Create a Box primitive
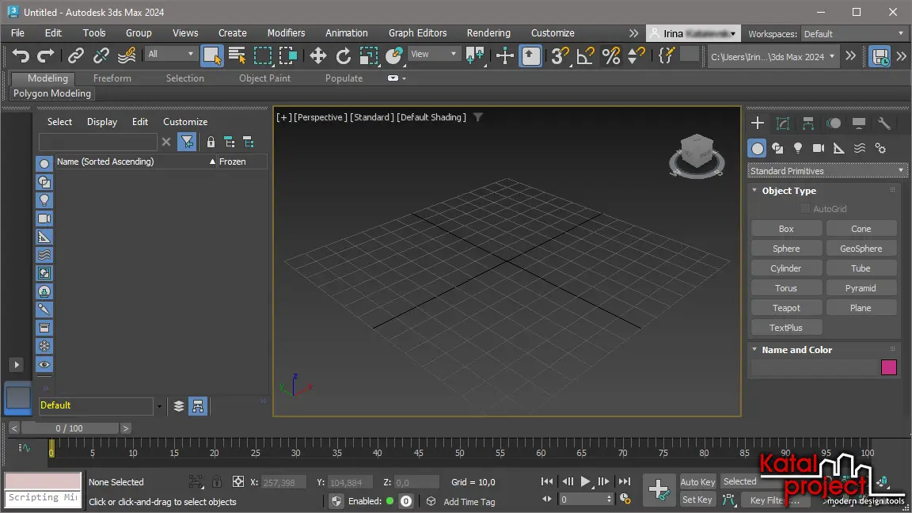The height and width of the screenshot is (513, 912). (786, 229)
